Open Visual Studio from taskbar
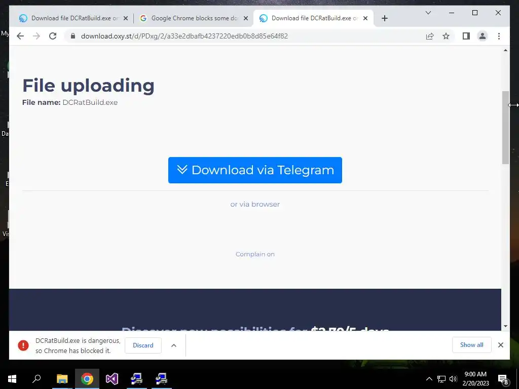This screenshot has width=519, height=389. pyautogui.click(x=112, y=379)
